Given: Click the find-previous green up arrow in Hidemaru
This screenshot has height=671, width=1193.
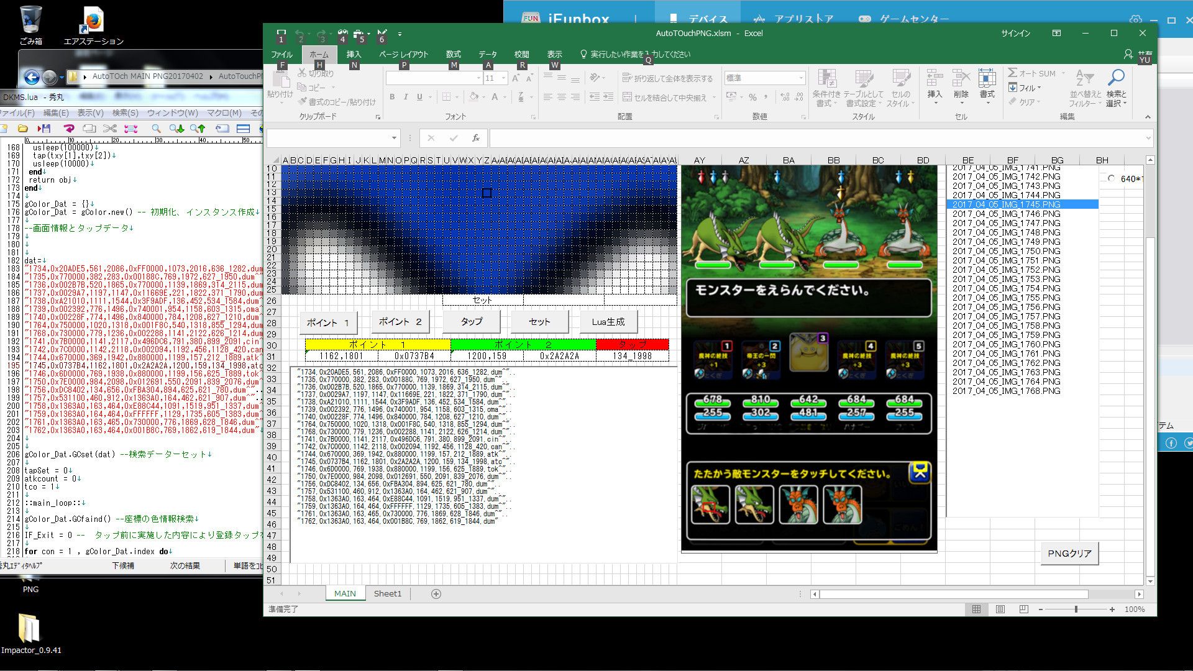Looking at the screenshot, I should [x=198, y=129].
